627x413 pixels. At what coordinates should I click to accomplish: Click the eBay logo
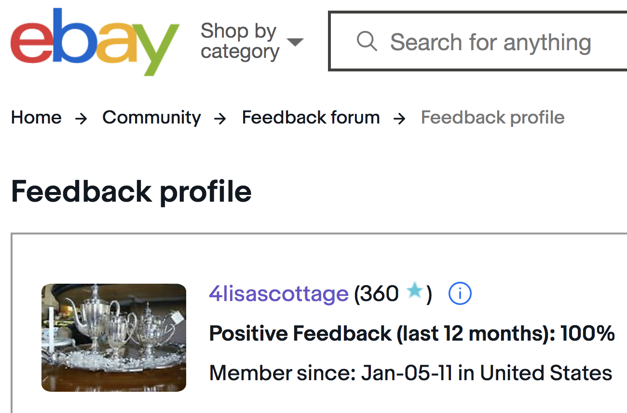click(x=95, y=41)
